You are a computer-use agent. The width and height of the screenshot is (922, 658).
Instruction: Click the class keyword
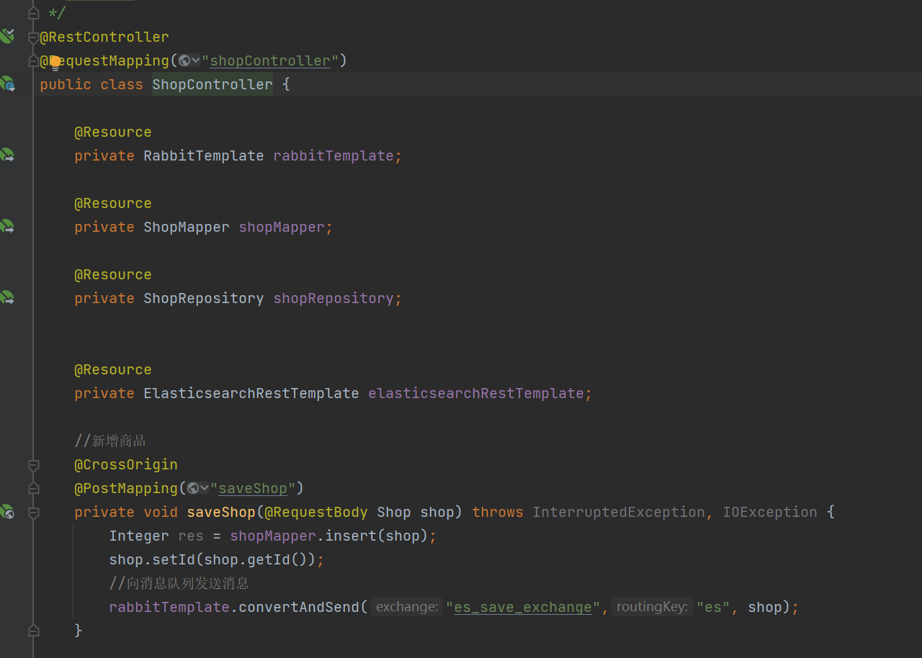pyautogui.click(x=122, y=84)
